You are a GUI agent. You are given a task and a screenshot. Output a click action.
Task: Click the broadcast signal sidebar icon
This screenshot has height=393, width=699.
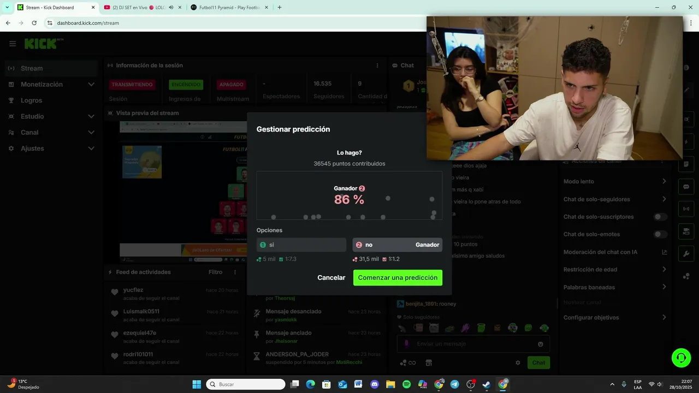[x=686, y=209]
